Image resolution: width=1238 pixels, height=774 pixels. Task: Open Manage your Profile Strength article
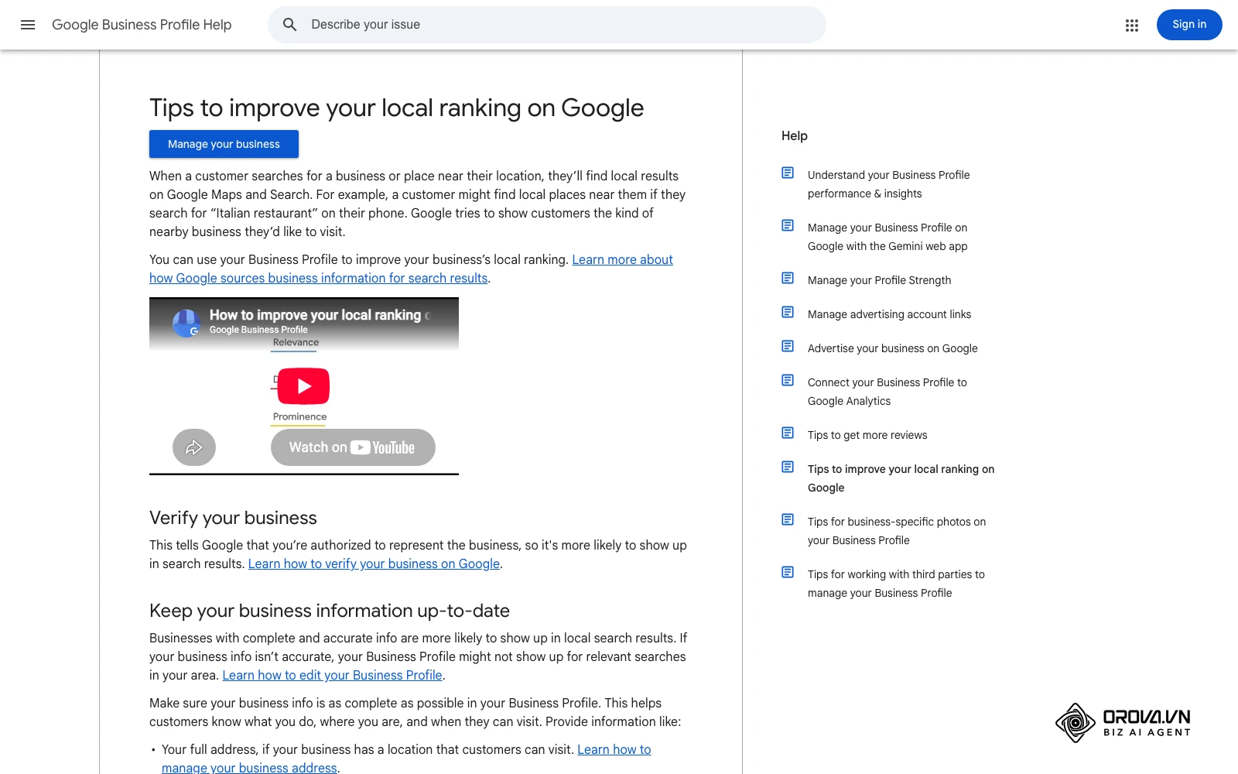pos(879,280)
